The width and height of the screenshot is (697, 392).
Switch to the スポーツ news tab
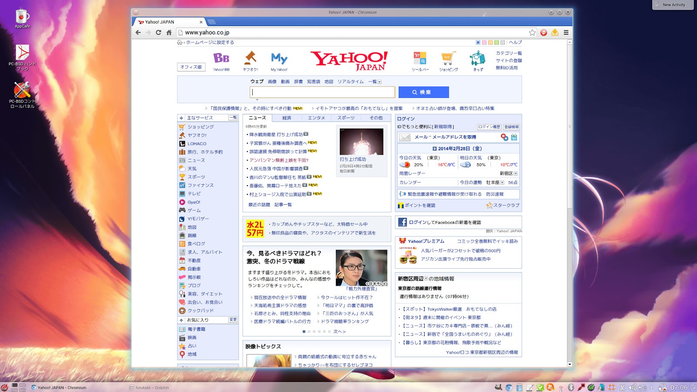(346, 118)
